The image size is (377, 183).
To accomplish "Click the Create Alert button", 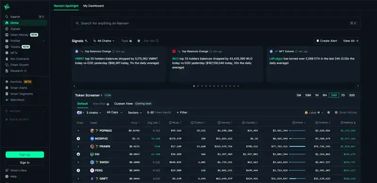I will pos(327,41).
